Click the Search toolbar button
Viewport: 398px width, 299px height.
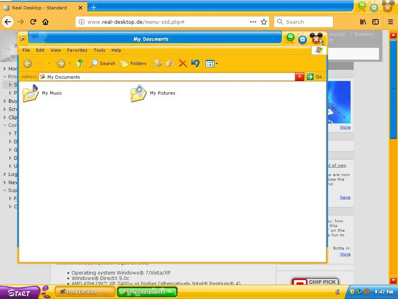(102, 63)
